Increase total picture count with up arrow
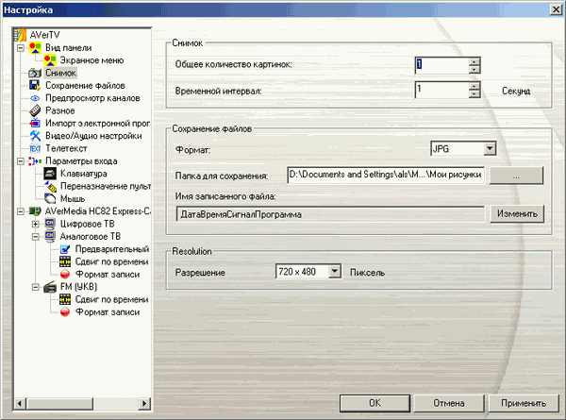This screenshot has height=420, width=566. point(474,59)
